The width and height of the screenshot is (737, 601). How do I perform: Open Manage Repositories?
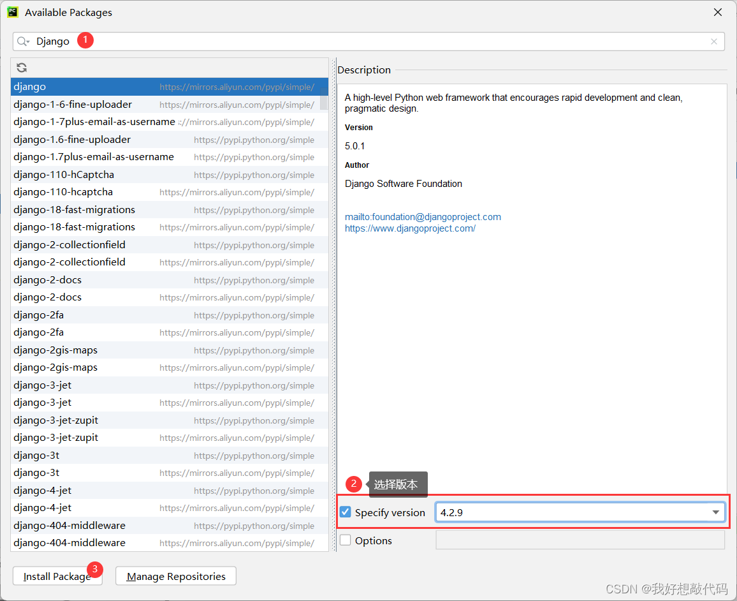pyautogui.click(x=176, y=576)
